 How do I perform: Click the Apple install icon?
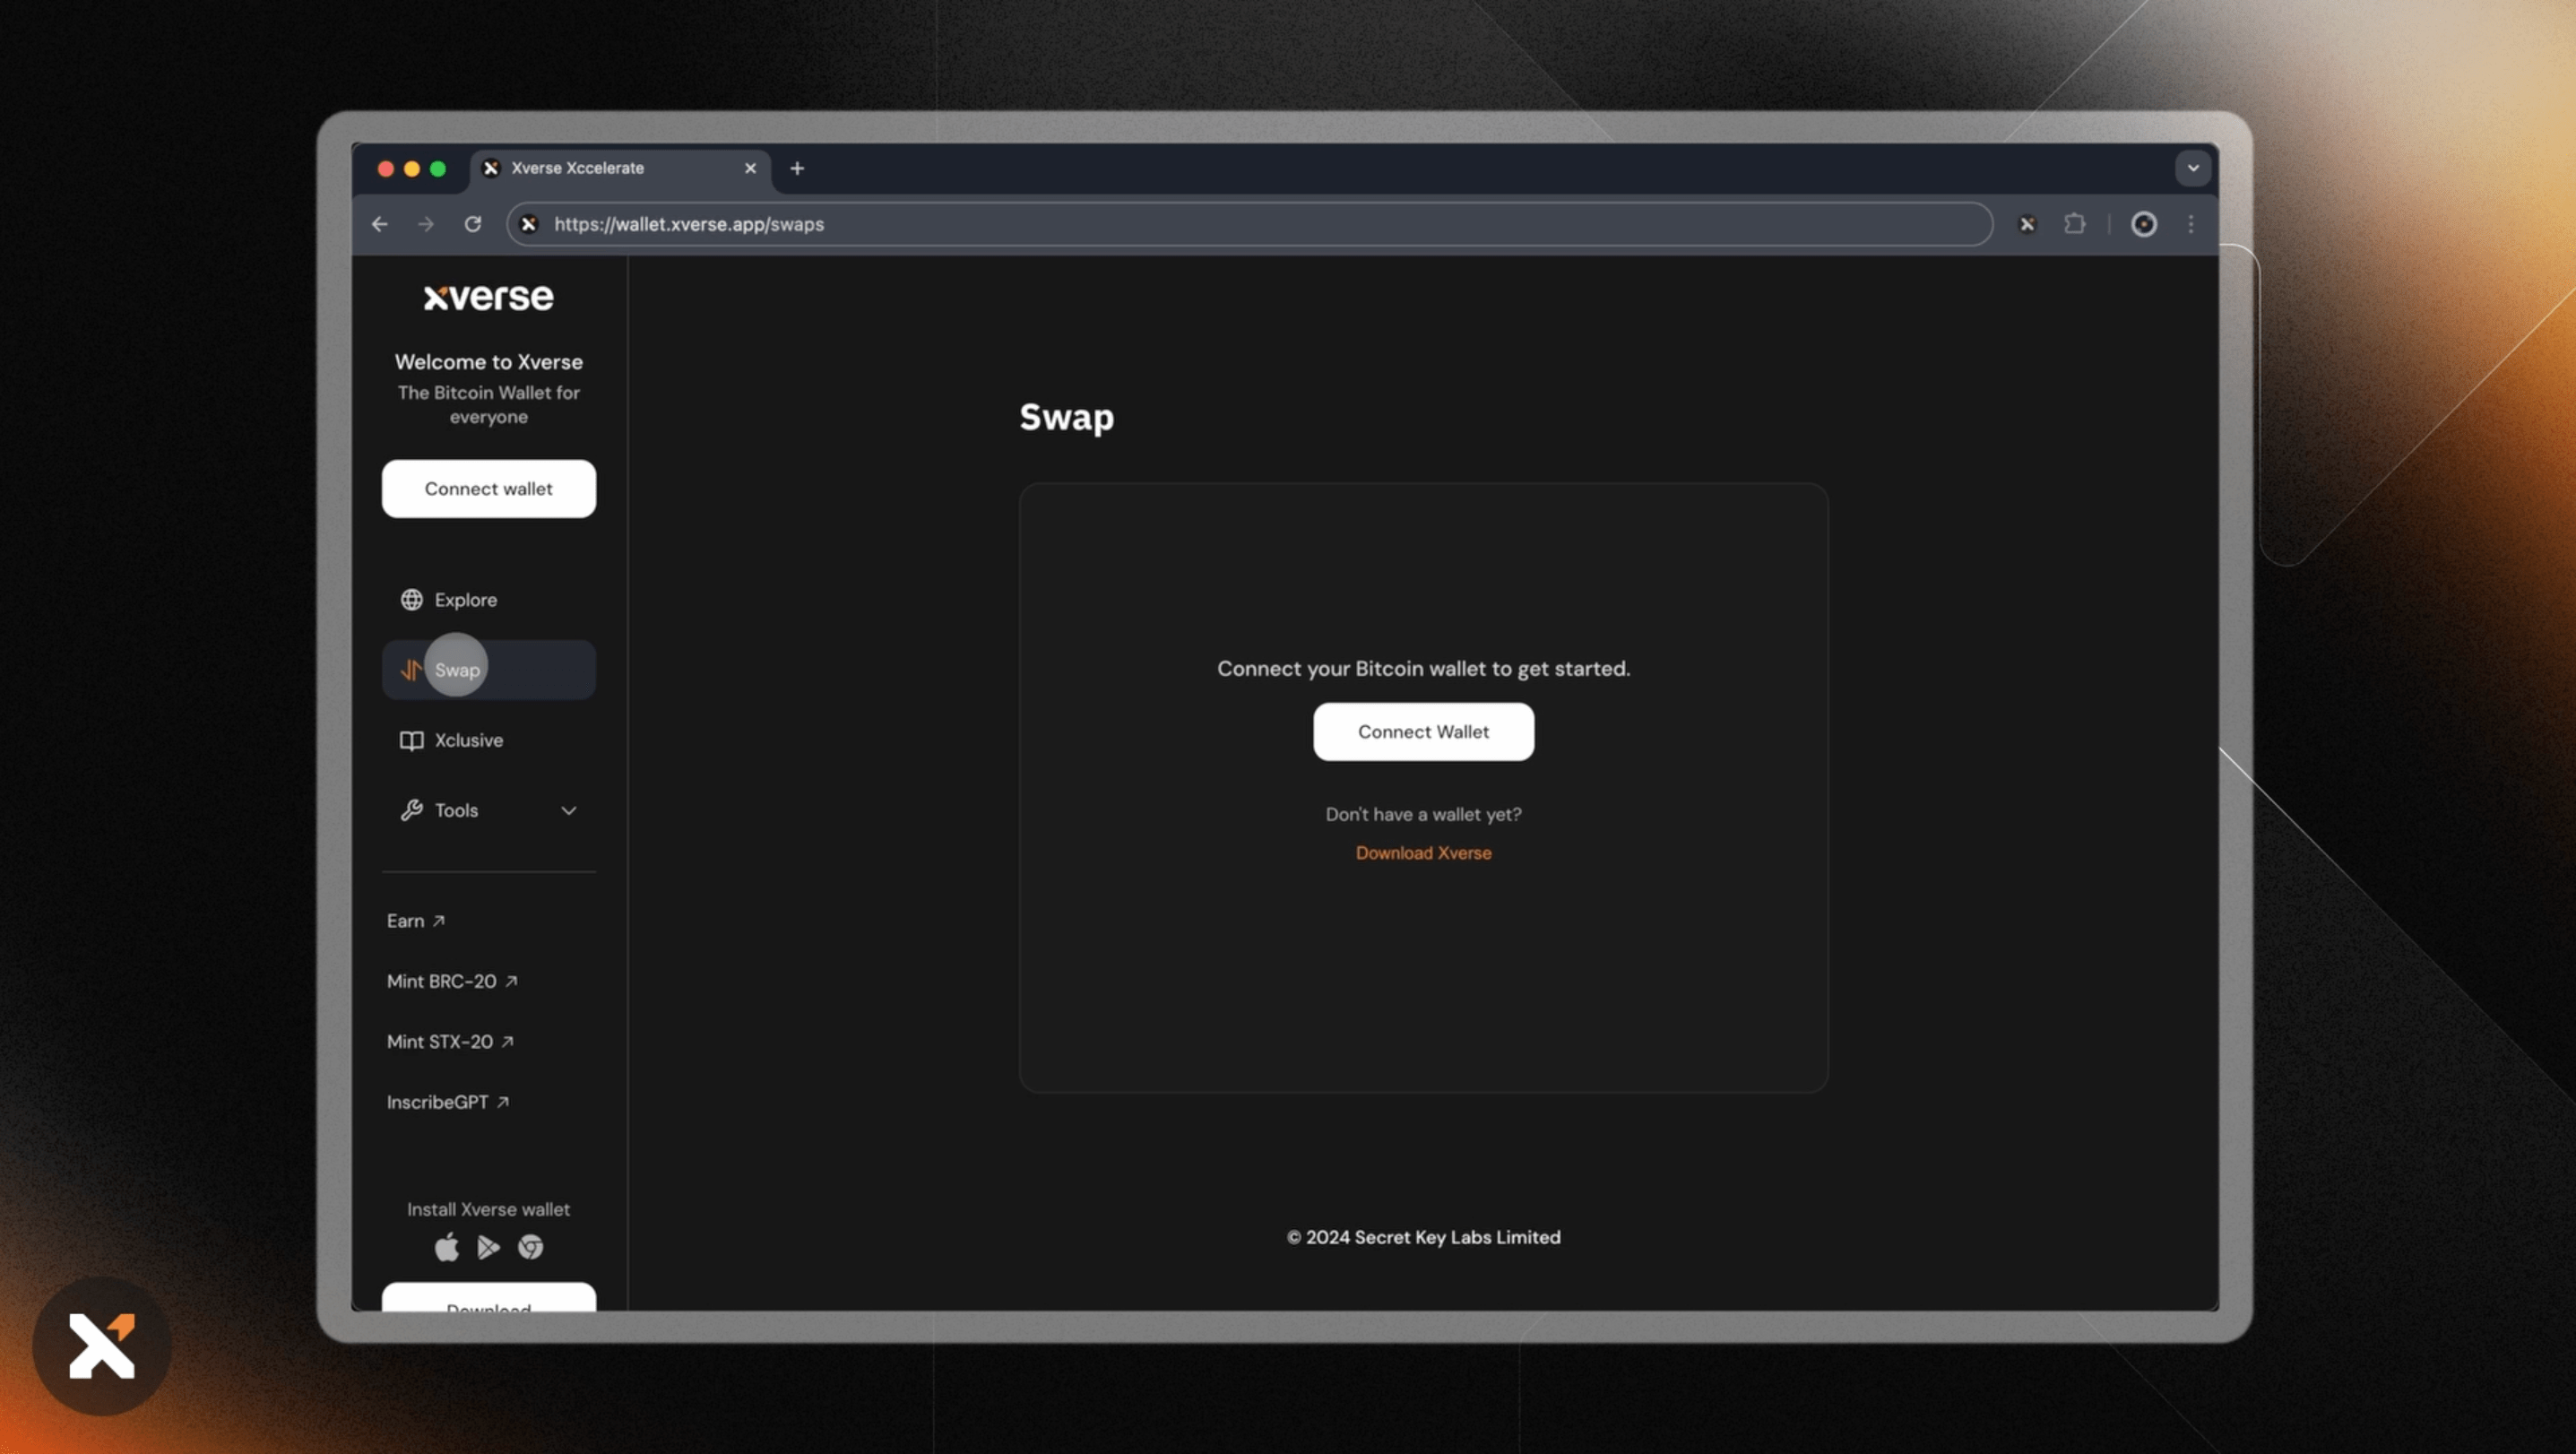click(x=446, y=1247)
